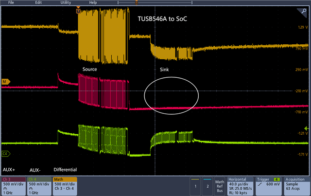This screenshot has height=196, width=311.
Task: Click the TUSB546A to SoC title
Action: tap(162, 19)
